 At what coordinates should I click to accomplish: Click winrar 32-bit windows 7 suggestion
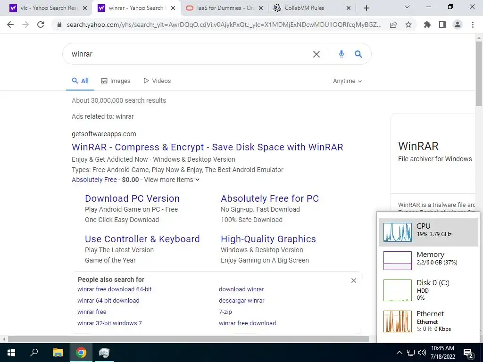tap(109, 323)
